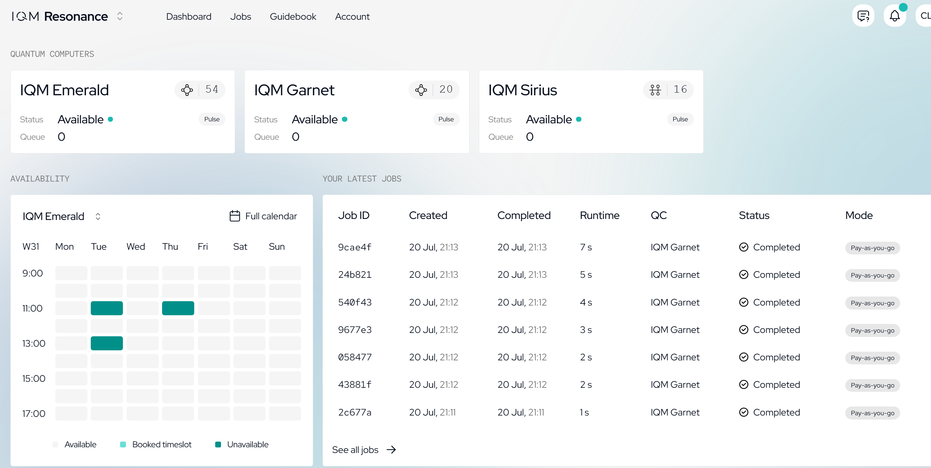Expand the Resonance product switcher chevron
This screenshot has height=468, width=931.
point(120,16)
